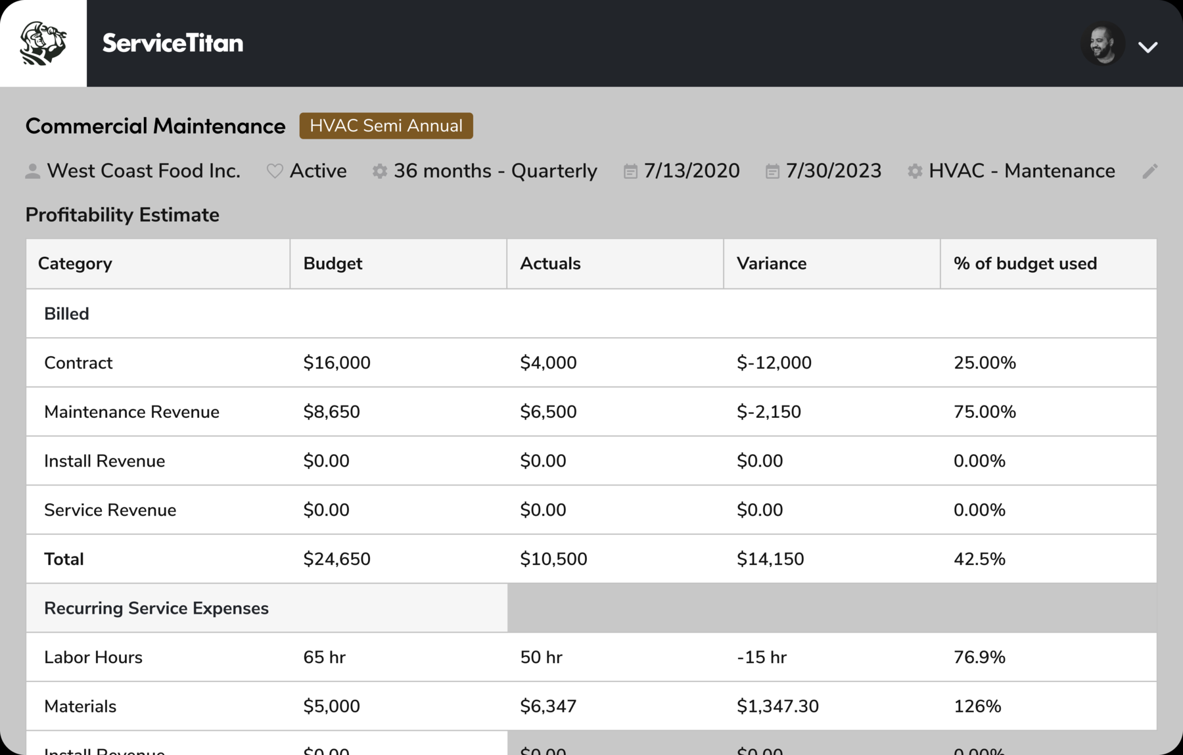Image resolution: width=1183 pixels, height=755 pixels.
Task: Select the HVAC Semi Annual tag
Action: pos(386,126)
